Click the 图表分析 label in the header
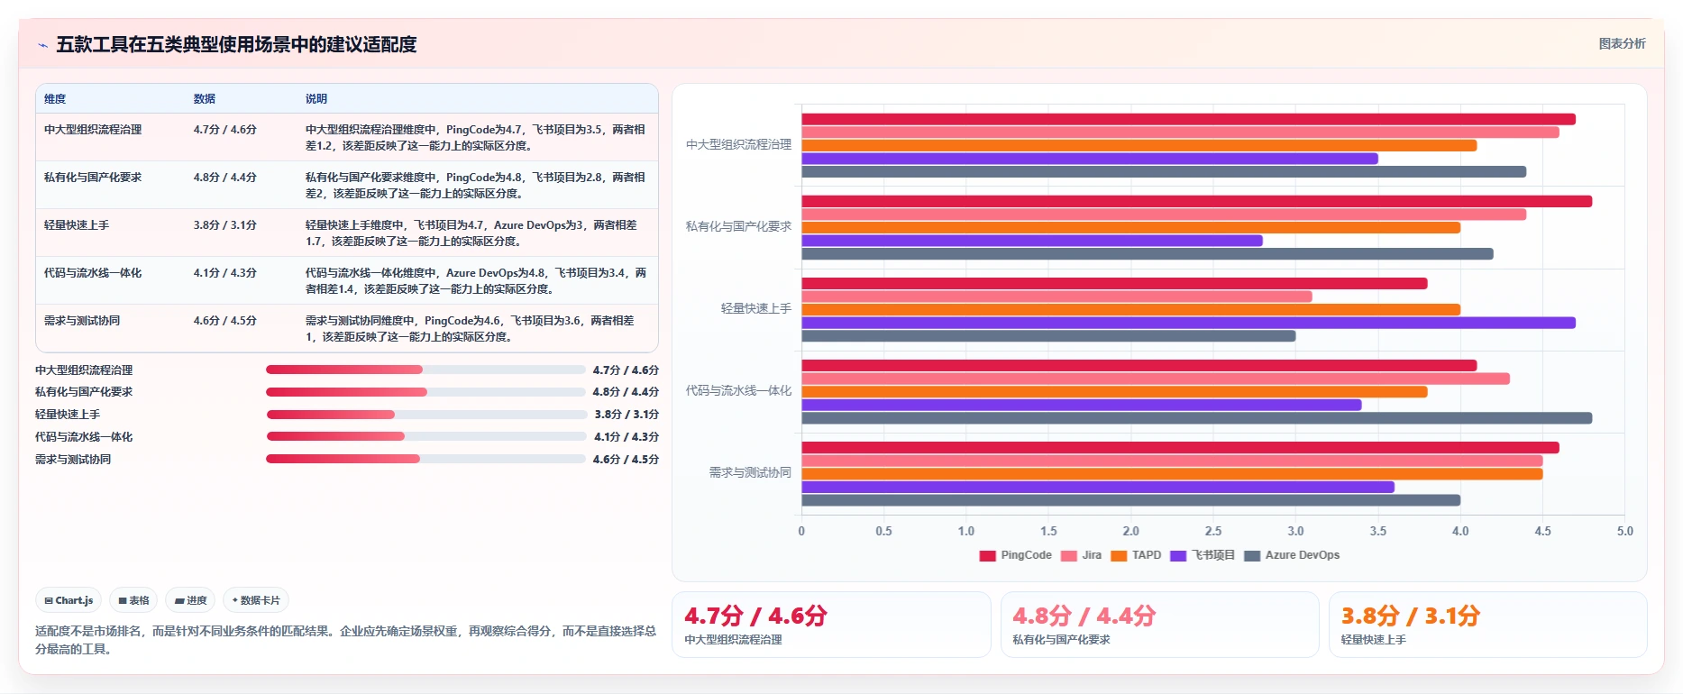 pos(1622,43)
